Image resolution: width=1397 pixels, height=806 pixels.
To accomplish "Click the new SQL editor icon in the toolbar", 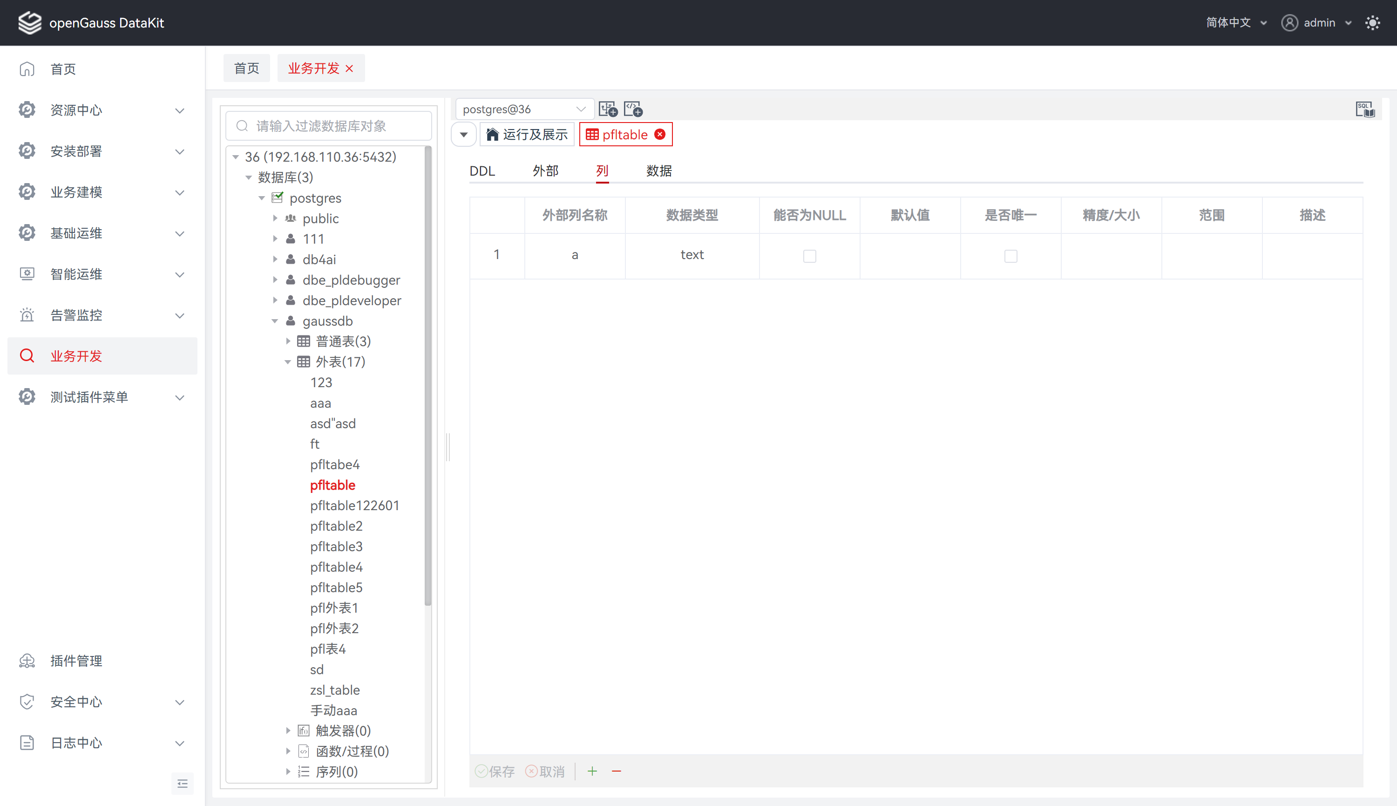I will (633, 109).
